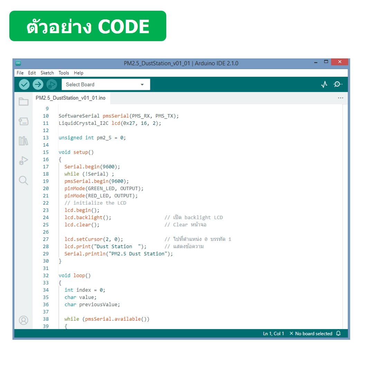Screen dimensions: 365x365
Task: Open the tab options ellipsis menu
Action: (x=341, y=98)
